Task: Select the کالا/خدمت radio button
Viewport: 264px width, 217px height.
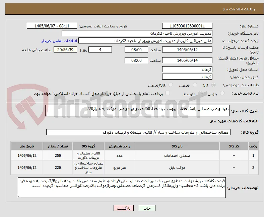Action: coord(171,85)
